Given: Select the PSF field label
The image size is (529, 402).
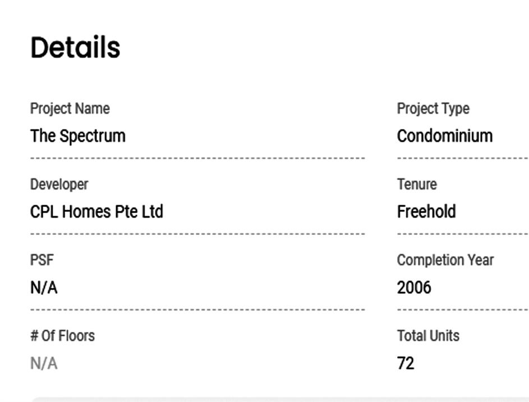Looking at the screenshot, I should coord(42,260).
